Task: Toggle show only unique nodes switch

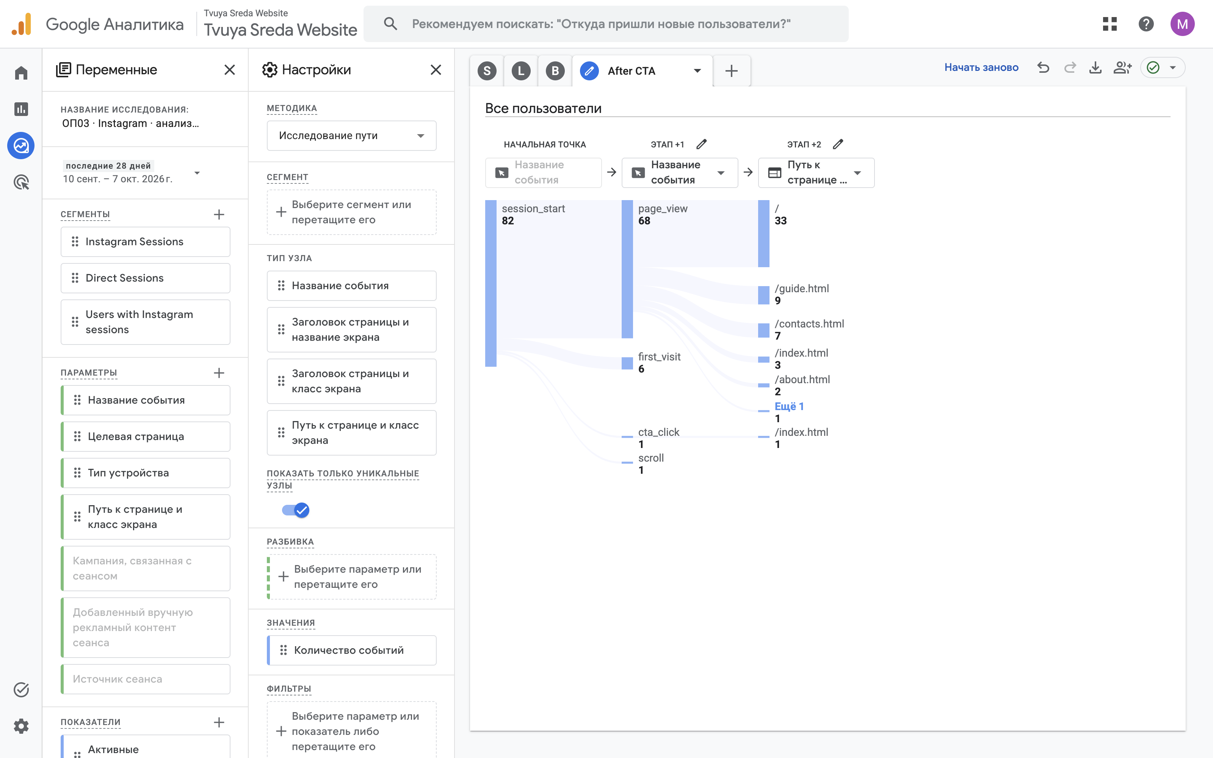Action: (x=296, y=511)
